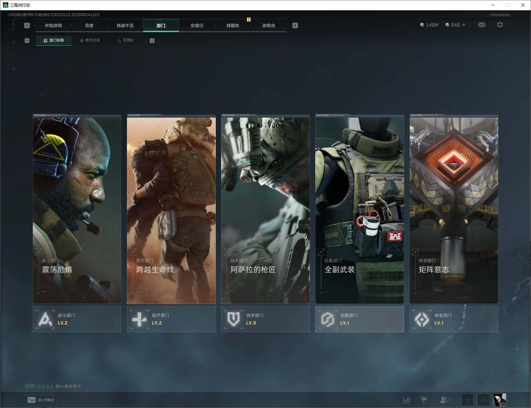Screen dimensions: 531x408
Task: Open the friends list icon
Action: click(x=445, y=400)
